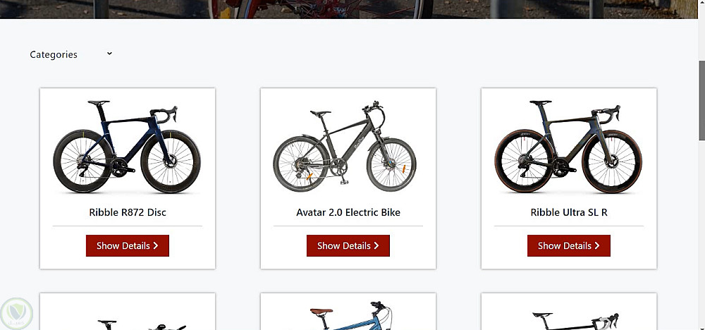Click the Ribble R872 Disc title
Image resolution: width=705 pixels, height=330 pixels.
click(x=127, y=212)
